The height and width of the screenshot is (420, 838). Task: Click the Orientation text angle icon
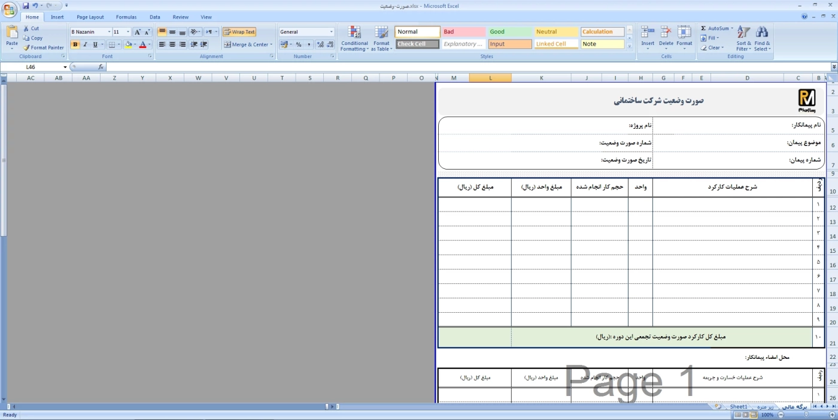pyautogui.click(x=195, y=32)
